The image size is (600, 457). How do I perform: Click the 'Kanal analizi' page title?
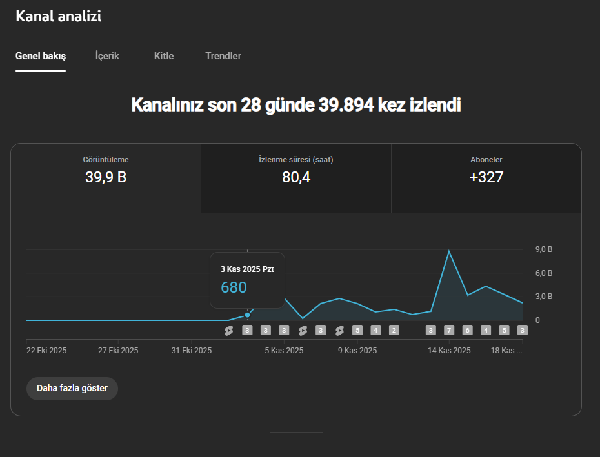click(59, 17)
